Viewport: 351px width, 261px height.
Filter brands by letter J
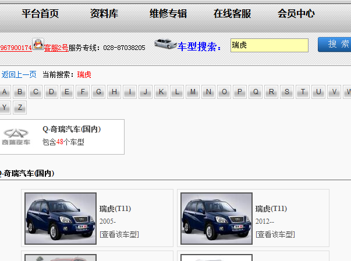click(146, 92)
